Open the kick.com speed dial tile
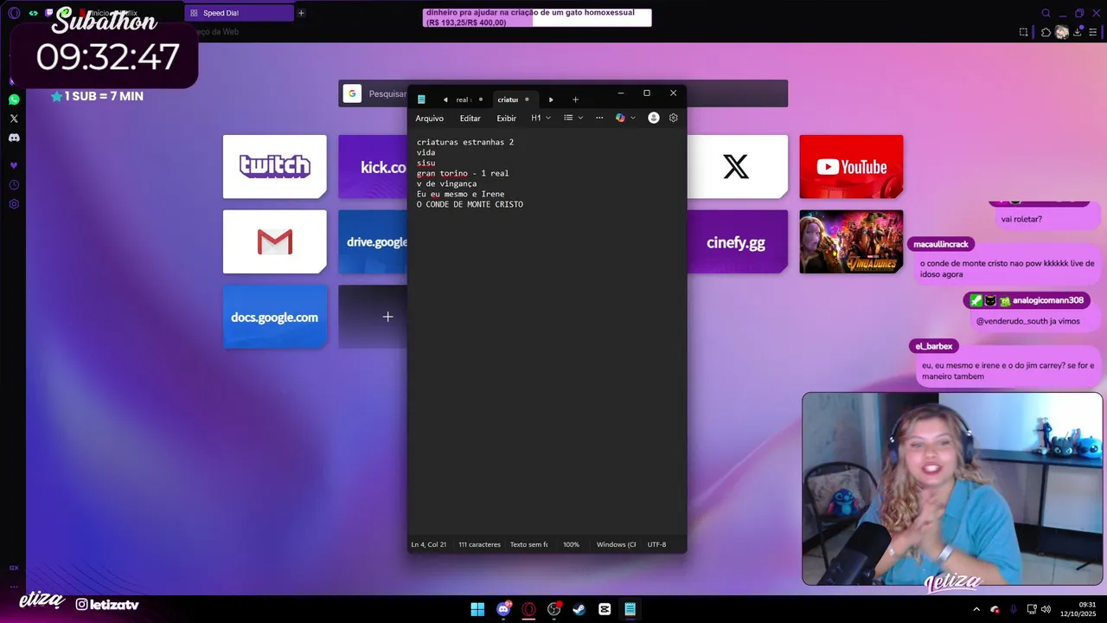 click(x=373, y=166)
